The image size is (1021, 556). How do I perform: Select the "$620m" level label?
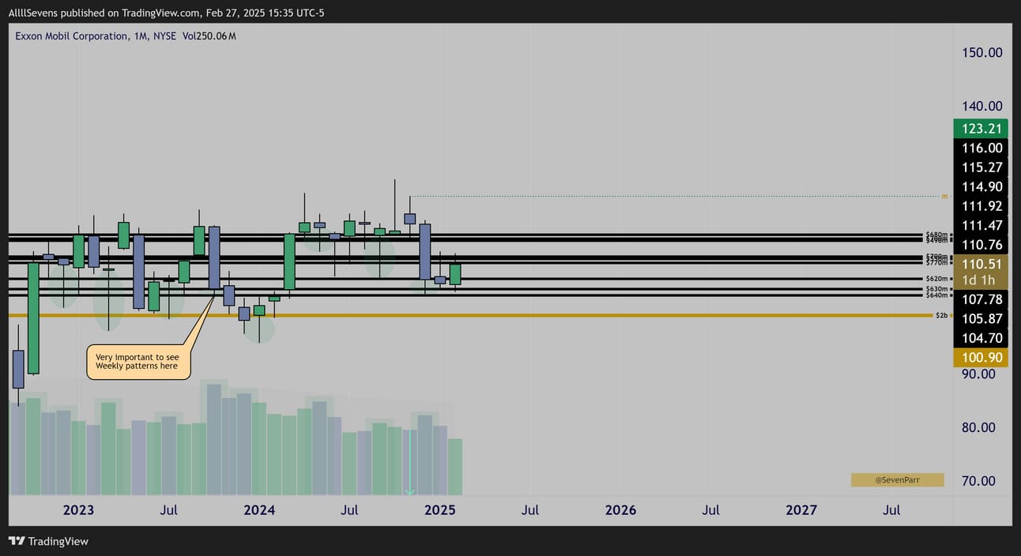pyautogui.click(x=936, y=279)
